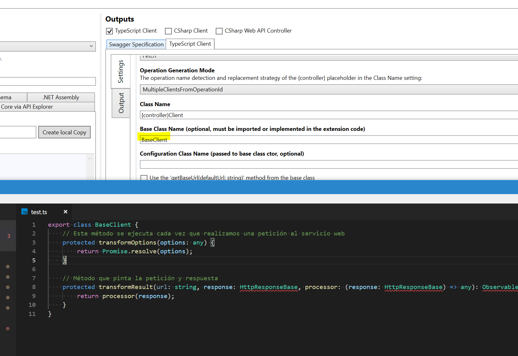Click the underlined HttpResponseBase identifier
Screen dimensions: 518x356
pos(268,287)
